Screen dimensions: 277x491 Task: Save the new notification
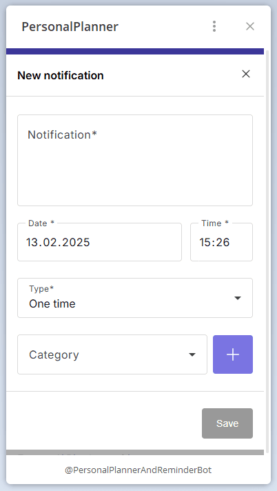[x=227, y=423]
